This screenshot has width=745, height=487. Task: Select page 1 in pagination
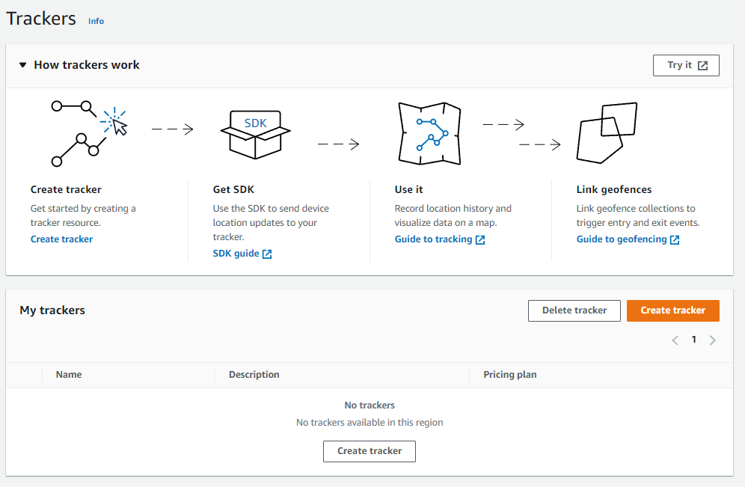coord(693,340)
